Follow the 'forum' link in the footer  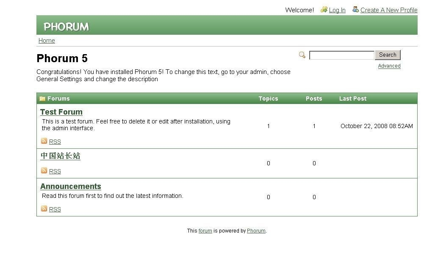[205, 231]
